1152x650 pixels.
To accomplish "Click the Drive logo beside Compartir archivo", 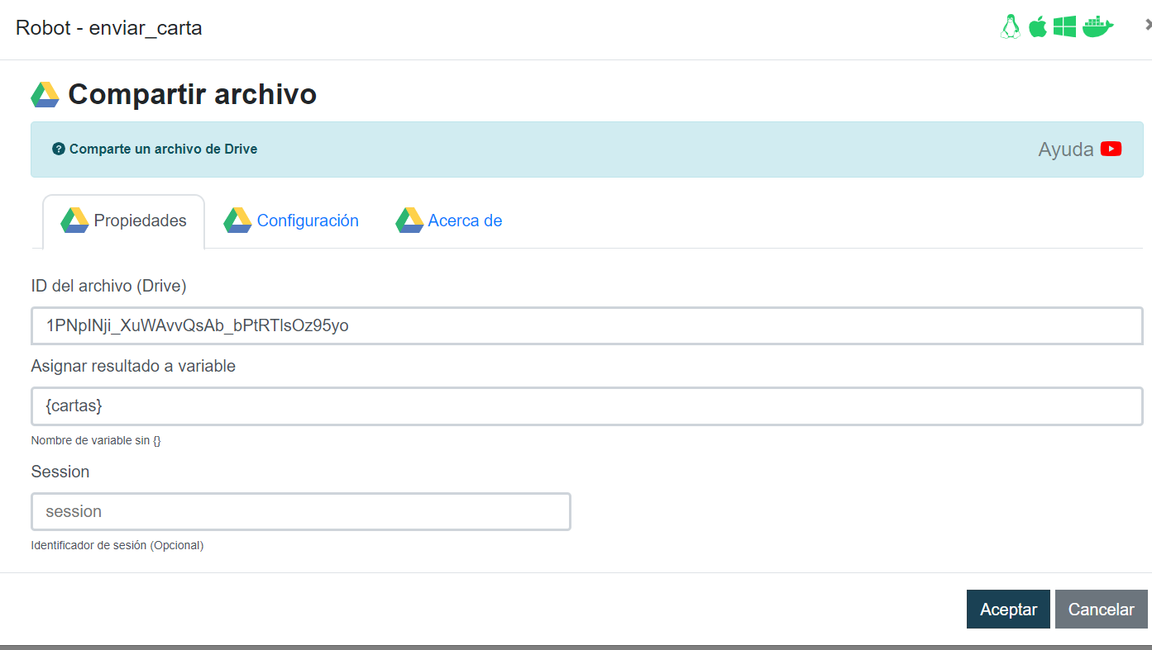I will click(45, 95).
